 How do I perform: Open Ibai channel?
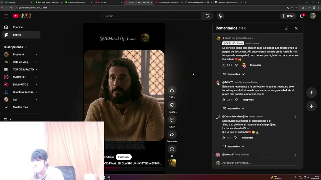click(21, 99)
